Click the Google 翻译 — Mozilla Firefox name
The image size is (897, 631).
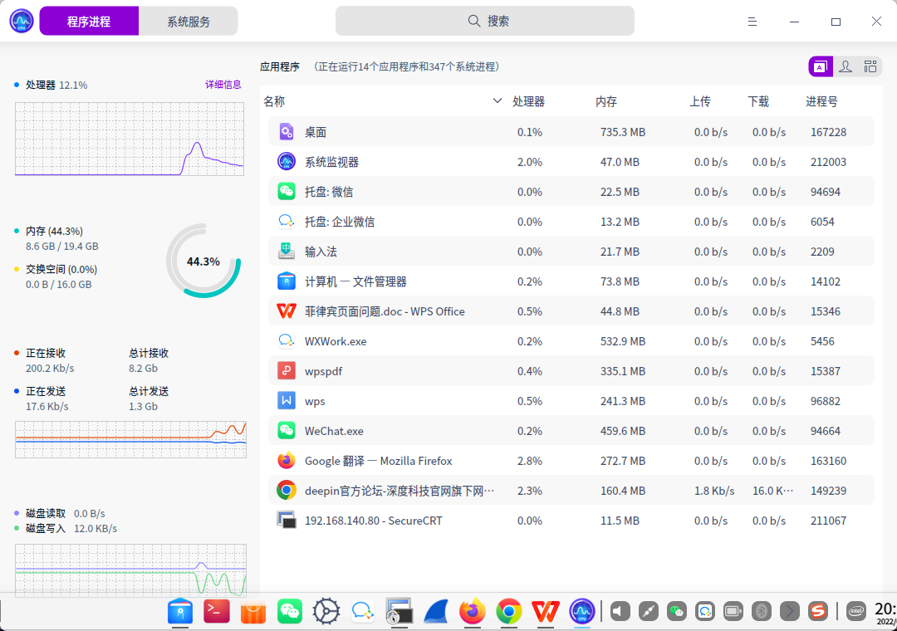point(379,461)
